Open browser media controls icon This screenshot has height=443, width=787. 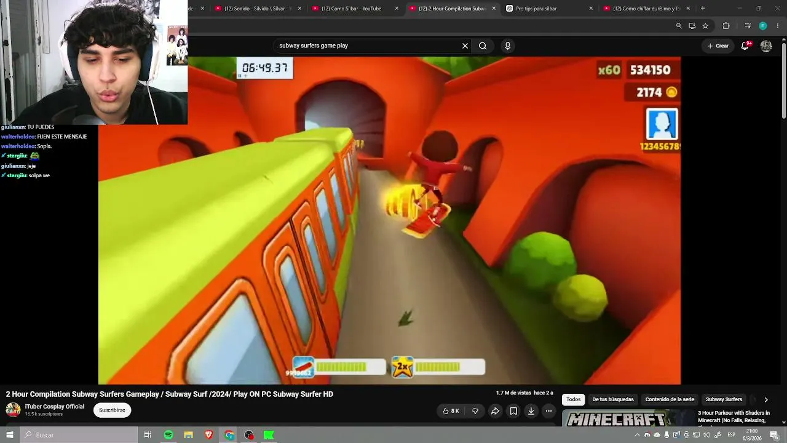point(748,26)
